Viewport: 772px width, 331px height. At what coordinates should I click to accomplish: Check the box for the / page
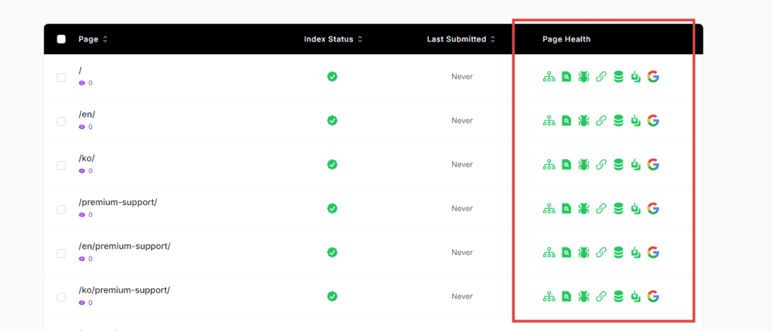(x=61, y=78)
